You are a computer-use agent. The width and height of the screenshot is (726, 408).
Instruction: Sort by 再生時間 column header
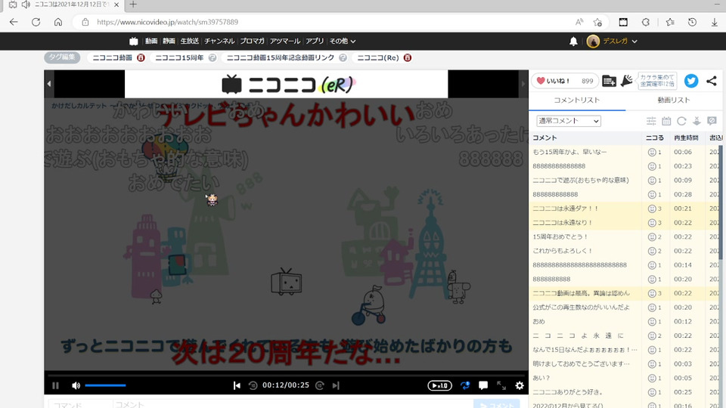(x=686, y=138)
